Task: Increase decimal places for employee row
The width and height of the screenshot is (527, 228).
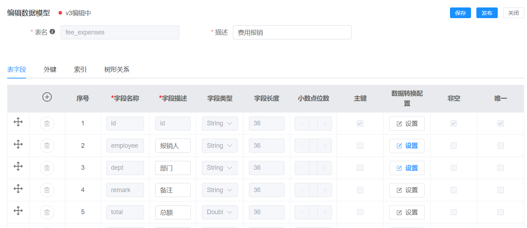Action: 325,146
